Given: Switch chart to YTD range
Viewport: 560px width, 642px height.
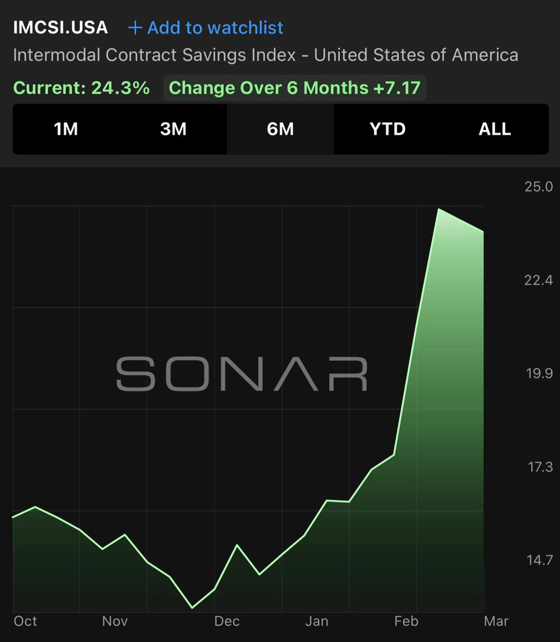Looking at the screenshot, I should point(387,129).
